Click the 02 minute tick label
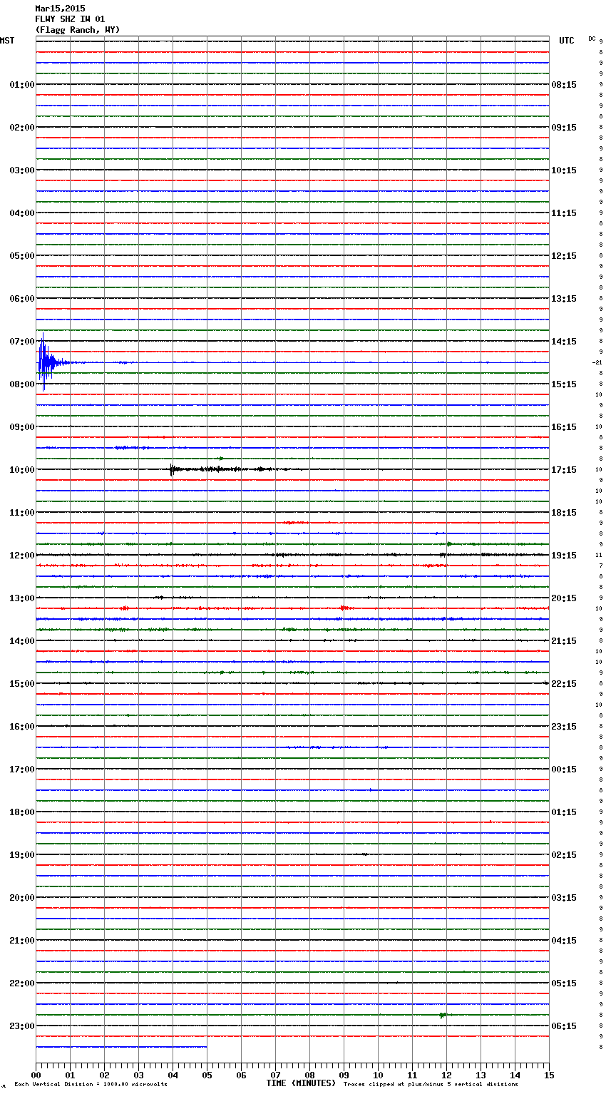The width and height of the screenshot is (606, 1094). (x=104, y=1075)
